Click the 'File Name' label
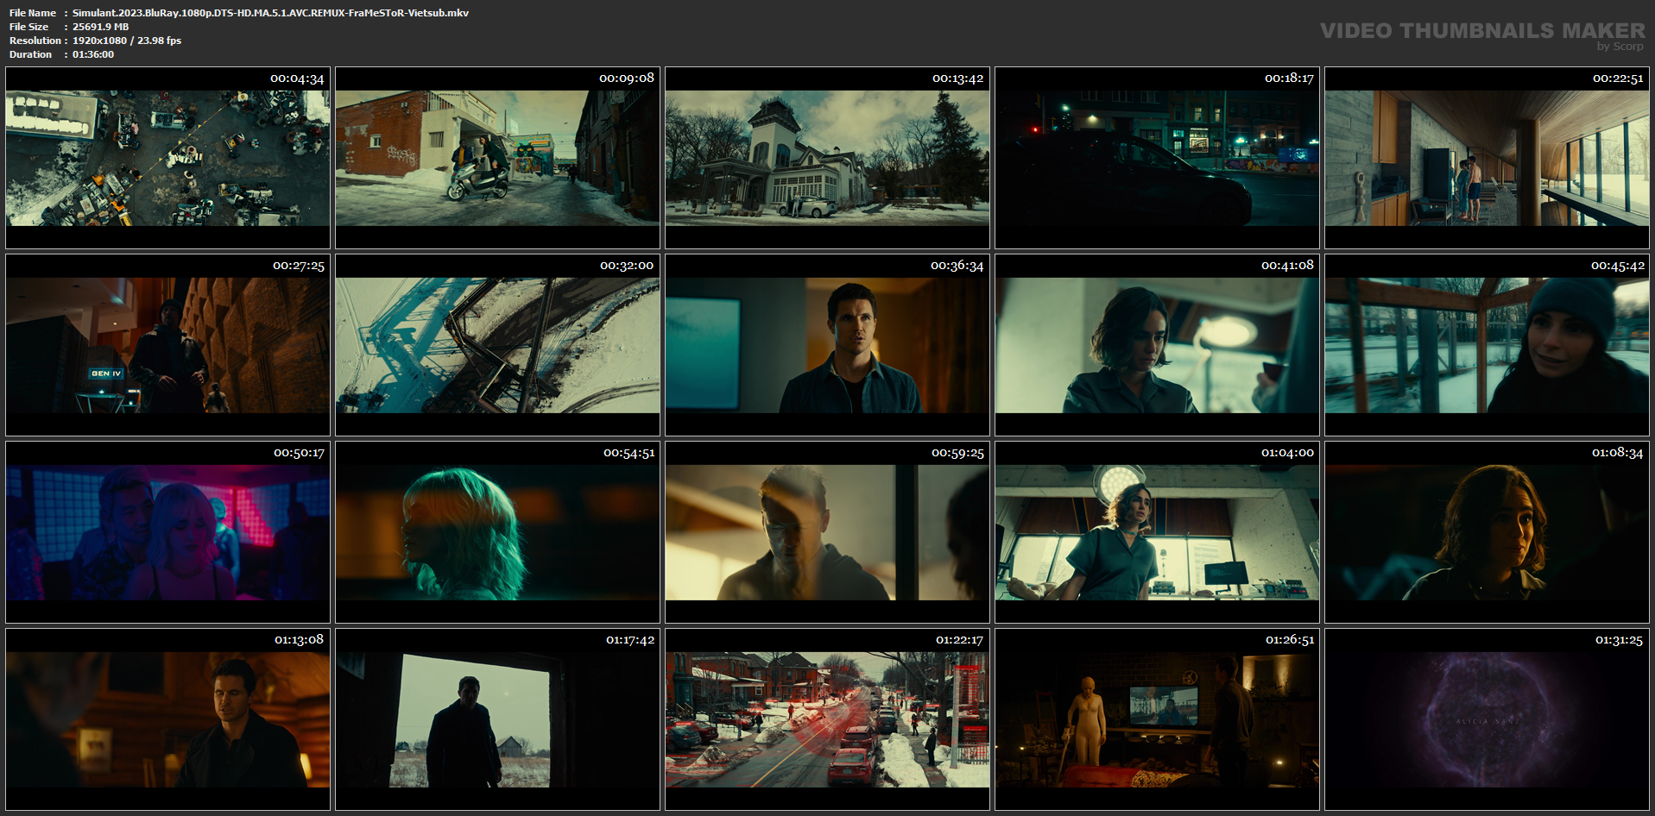The image size is (1655, 816). [x=33, y=13]
